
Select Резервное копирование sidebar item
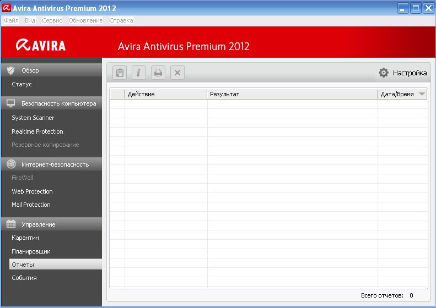click(x=45, y=145)
